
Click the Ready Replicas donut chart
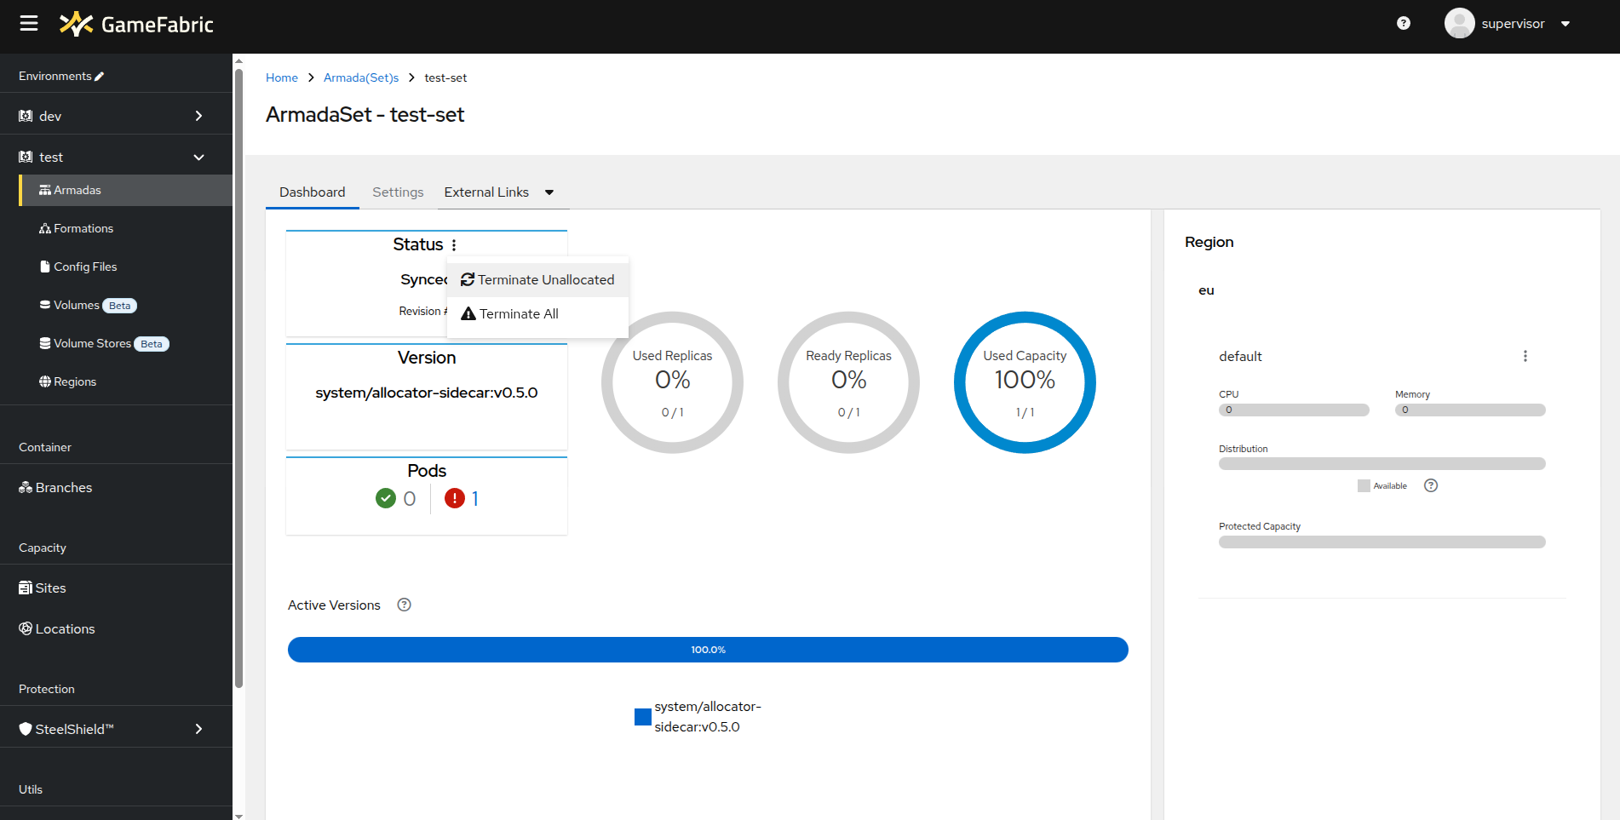(x=848, y=382)
